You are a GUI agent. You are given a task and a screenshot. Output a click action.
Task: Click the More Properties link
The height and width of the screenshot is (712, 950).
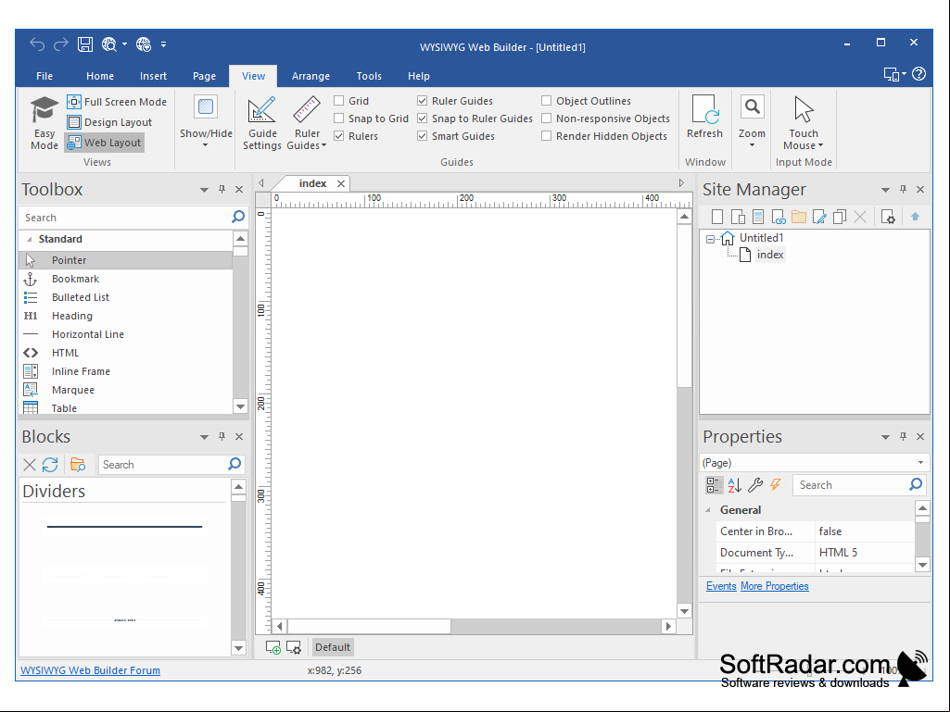774,586
